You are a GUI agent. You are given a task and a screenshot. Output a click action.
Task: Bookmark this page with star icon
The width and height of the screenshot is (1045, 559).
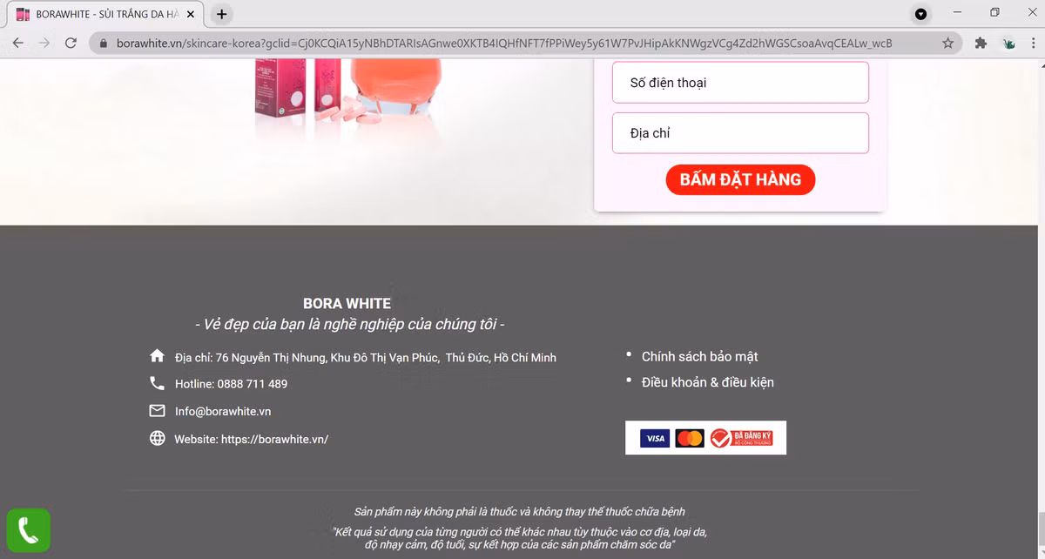pos(947,43)
